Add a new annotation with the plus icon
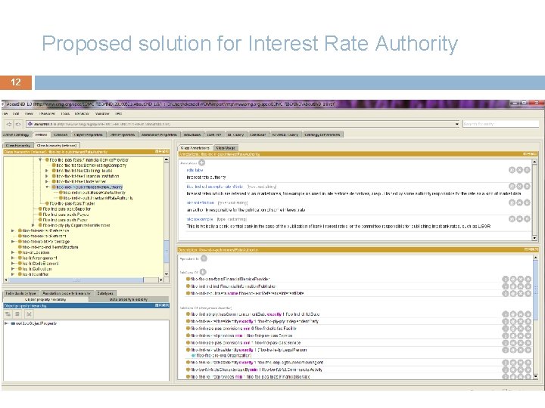Viewport: 545px width, 408px height. tap(201, 162)
